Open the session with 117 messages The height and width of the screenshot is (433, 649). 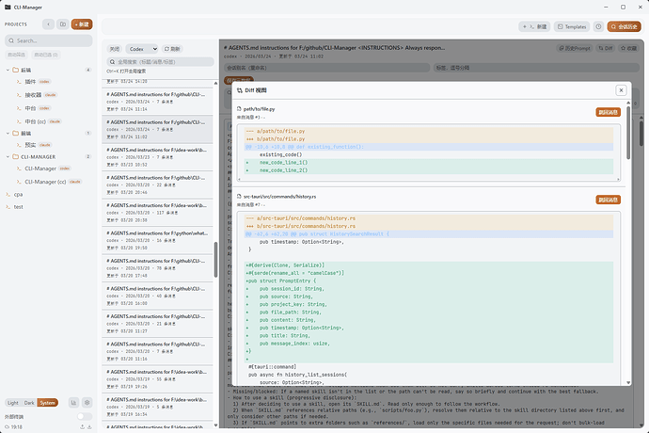(157, 212)
